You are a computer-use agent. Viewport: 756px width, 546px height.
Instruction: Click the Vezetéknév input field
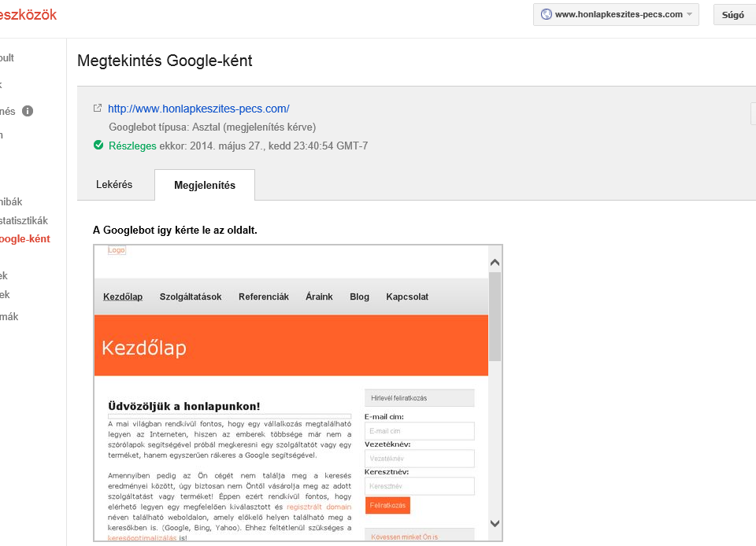420,459
